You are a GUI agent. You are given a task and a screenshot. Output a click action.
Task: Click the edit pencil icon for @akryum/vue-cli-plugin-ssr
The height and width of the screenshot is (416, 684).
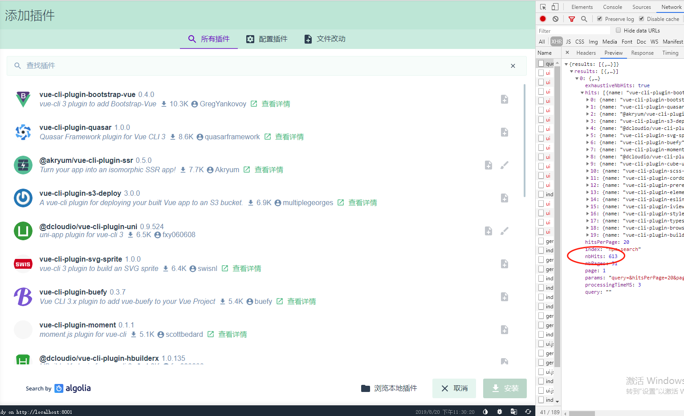coord(505,165)
